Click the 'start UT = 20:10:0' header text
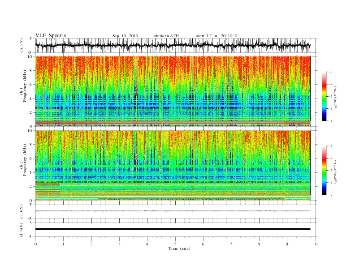Screen dimensions: 355x274 pos(216,36)
